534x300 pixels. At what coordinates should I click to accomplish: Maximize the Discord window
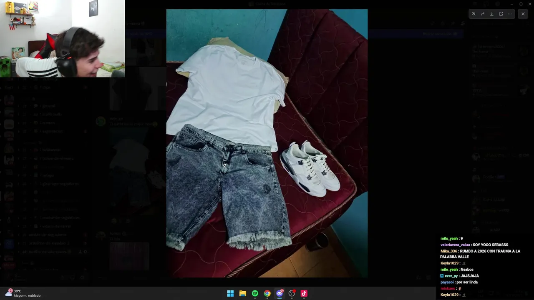pos(521,4)
